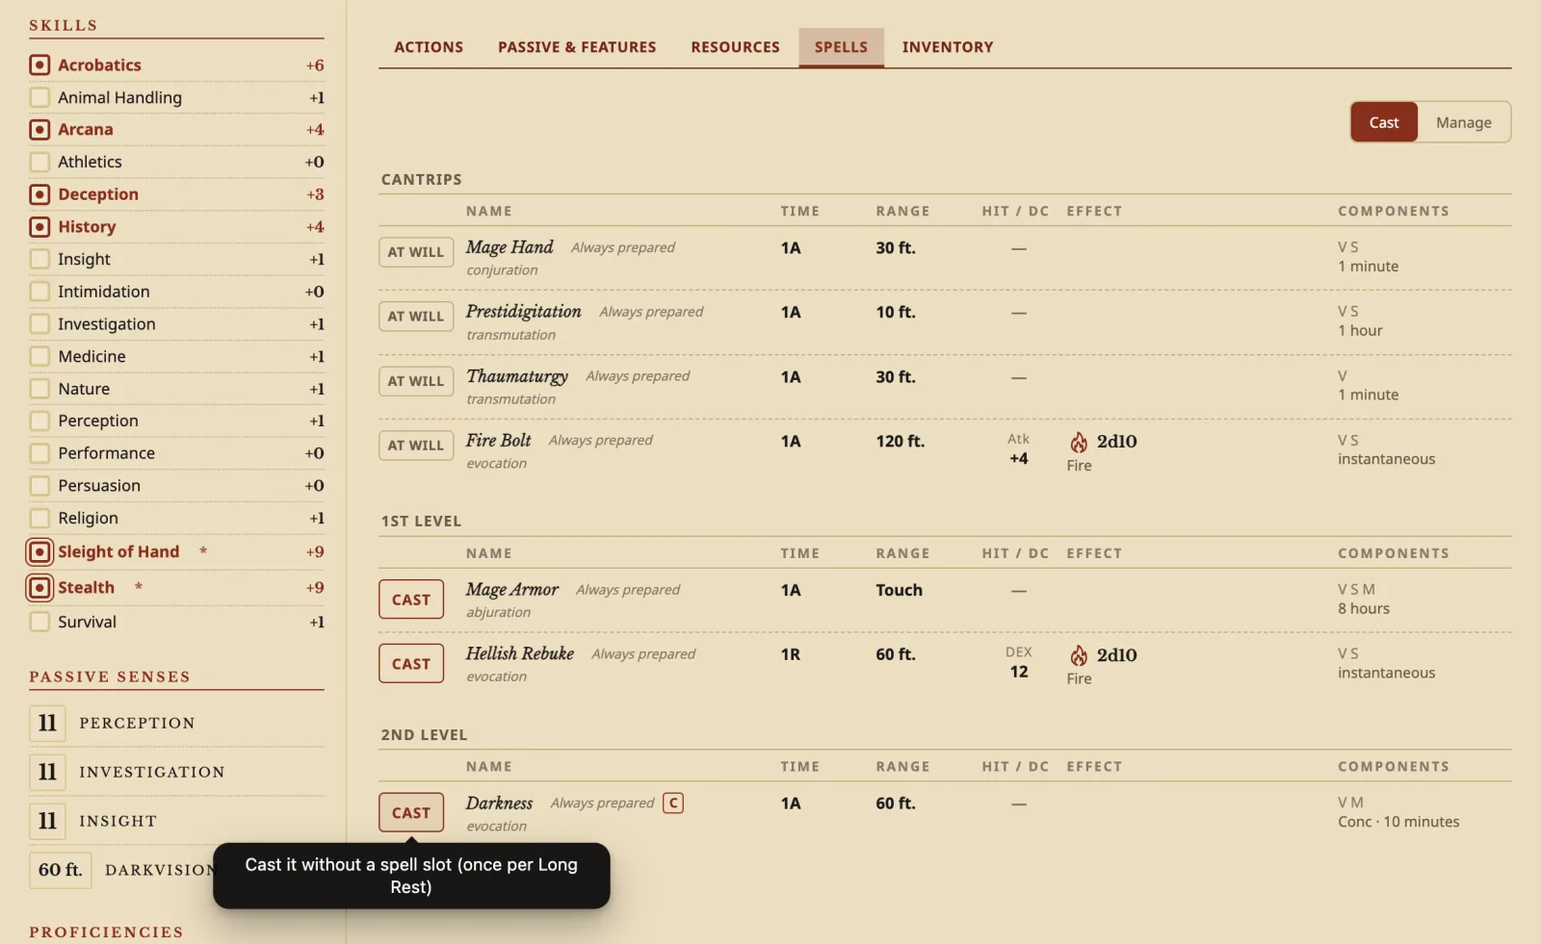1541x944 pixels.
Task: Cast Hellish Rebuke
Action: tap(411, 664)
